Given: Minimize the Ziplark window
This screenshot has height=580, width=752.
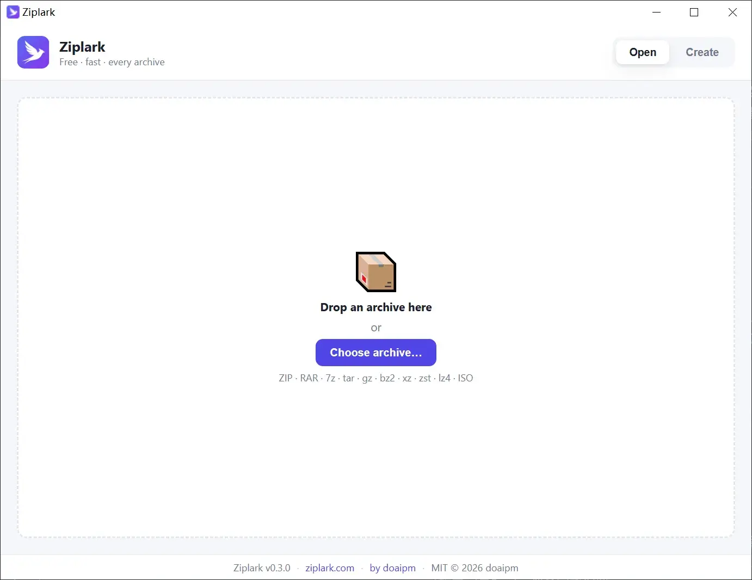Looking at the screenshot, I should (657, 12).
